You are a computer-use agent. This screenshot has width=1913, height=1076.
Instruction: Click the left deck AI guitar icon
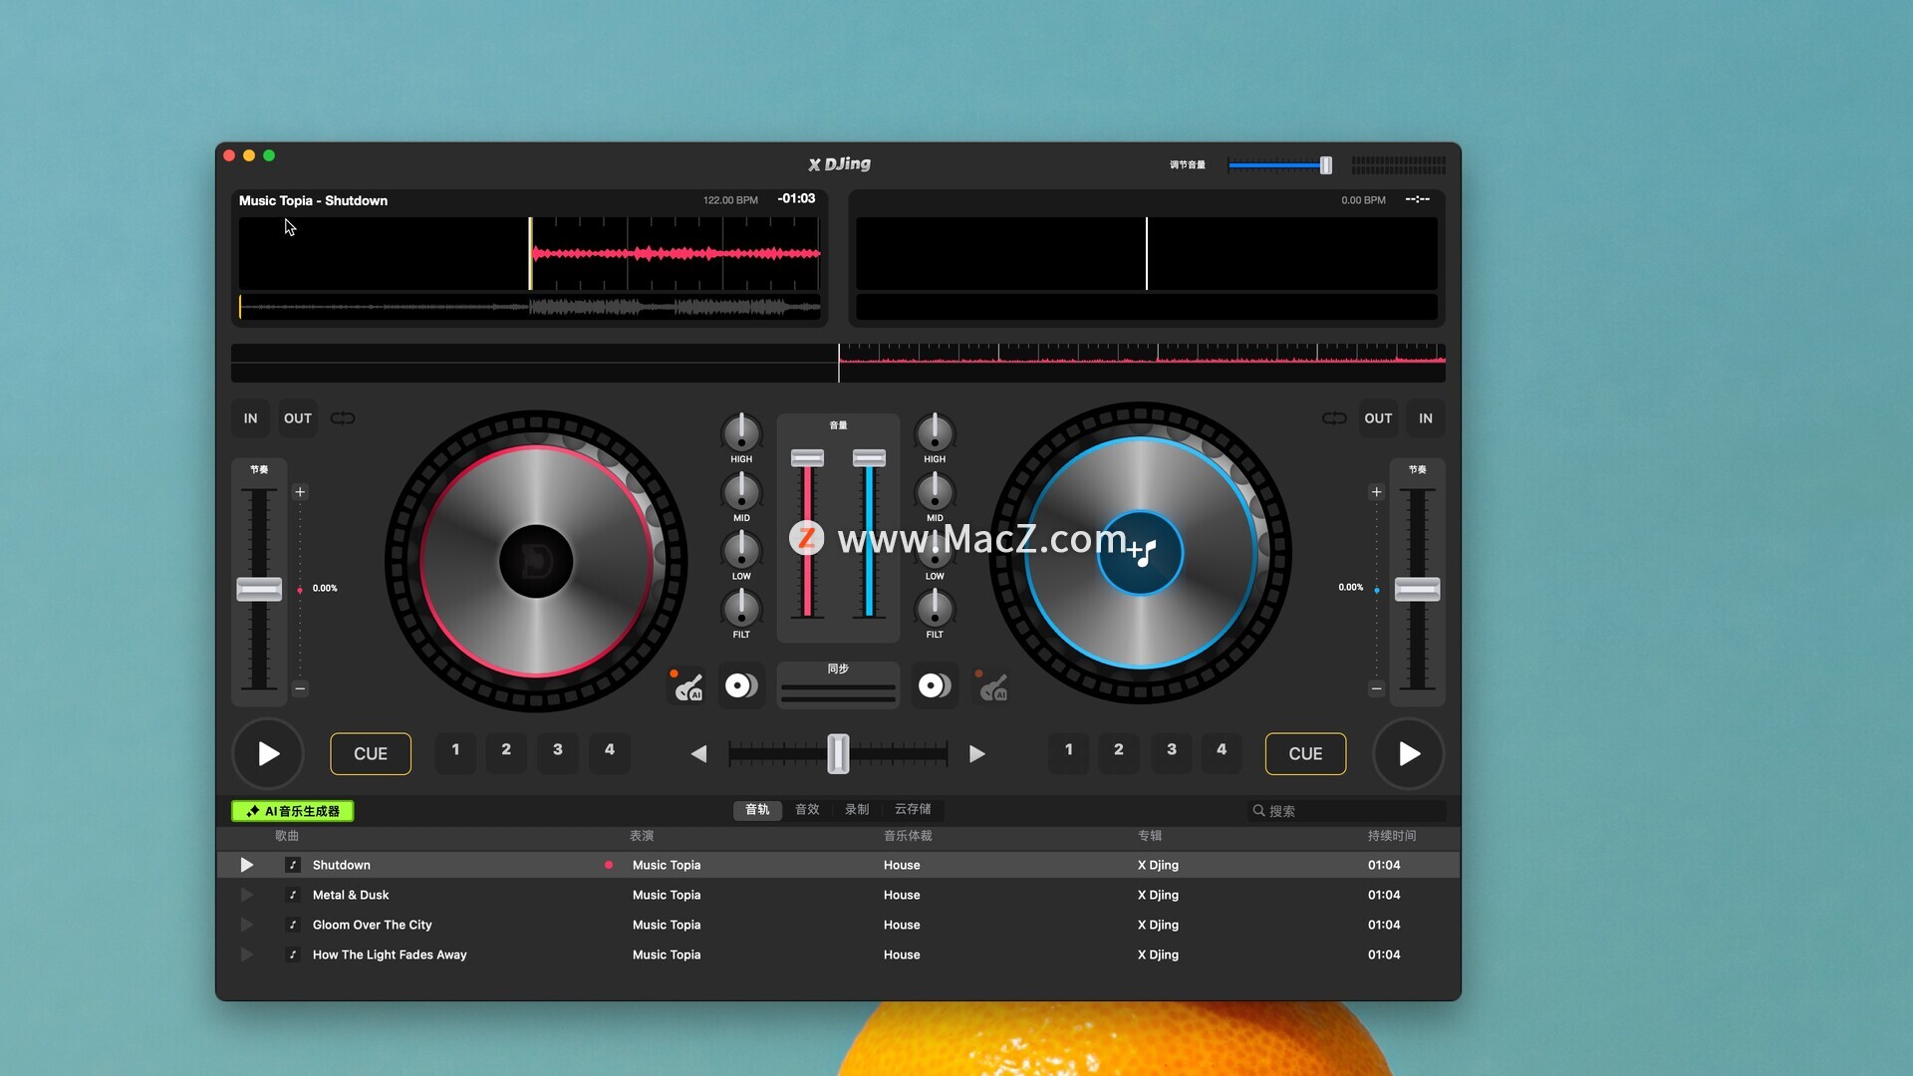pyautogui.click(x=688, y=686)
